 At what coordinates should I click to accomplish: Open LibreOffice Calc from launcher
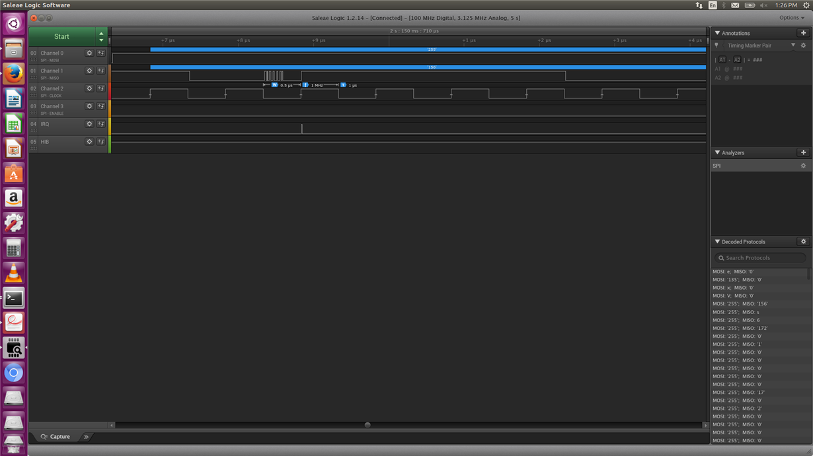click(x=13, y=123)
